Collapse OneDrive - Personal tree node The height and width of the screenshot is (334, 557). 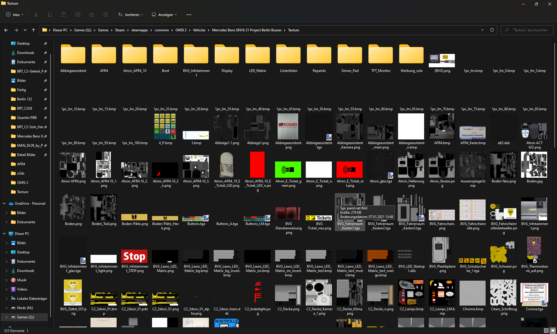coord(4,204)
